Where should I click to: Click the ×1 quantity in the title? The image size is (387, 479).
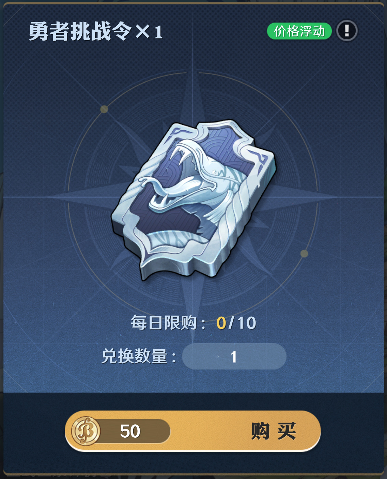pyautogui.click(x=149, y=32)
